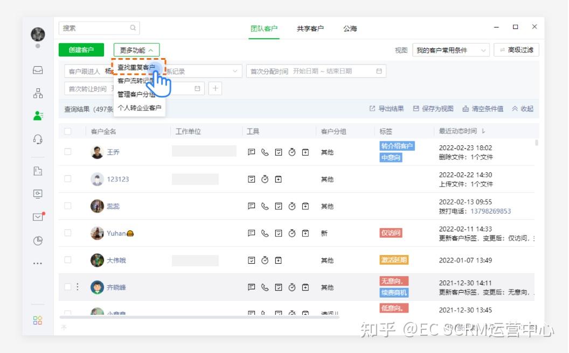Click the inbox icon at sidebar top
This screenshot has width=569, height=353.
point(38,69)
